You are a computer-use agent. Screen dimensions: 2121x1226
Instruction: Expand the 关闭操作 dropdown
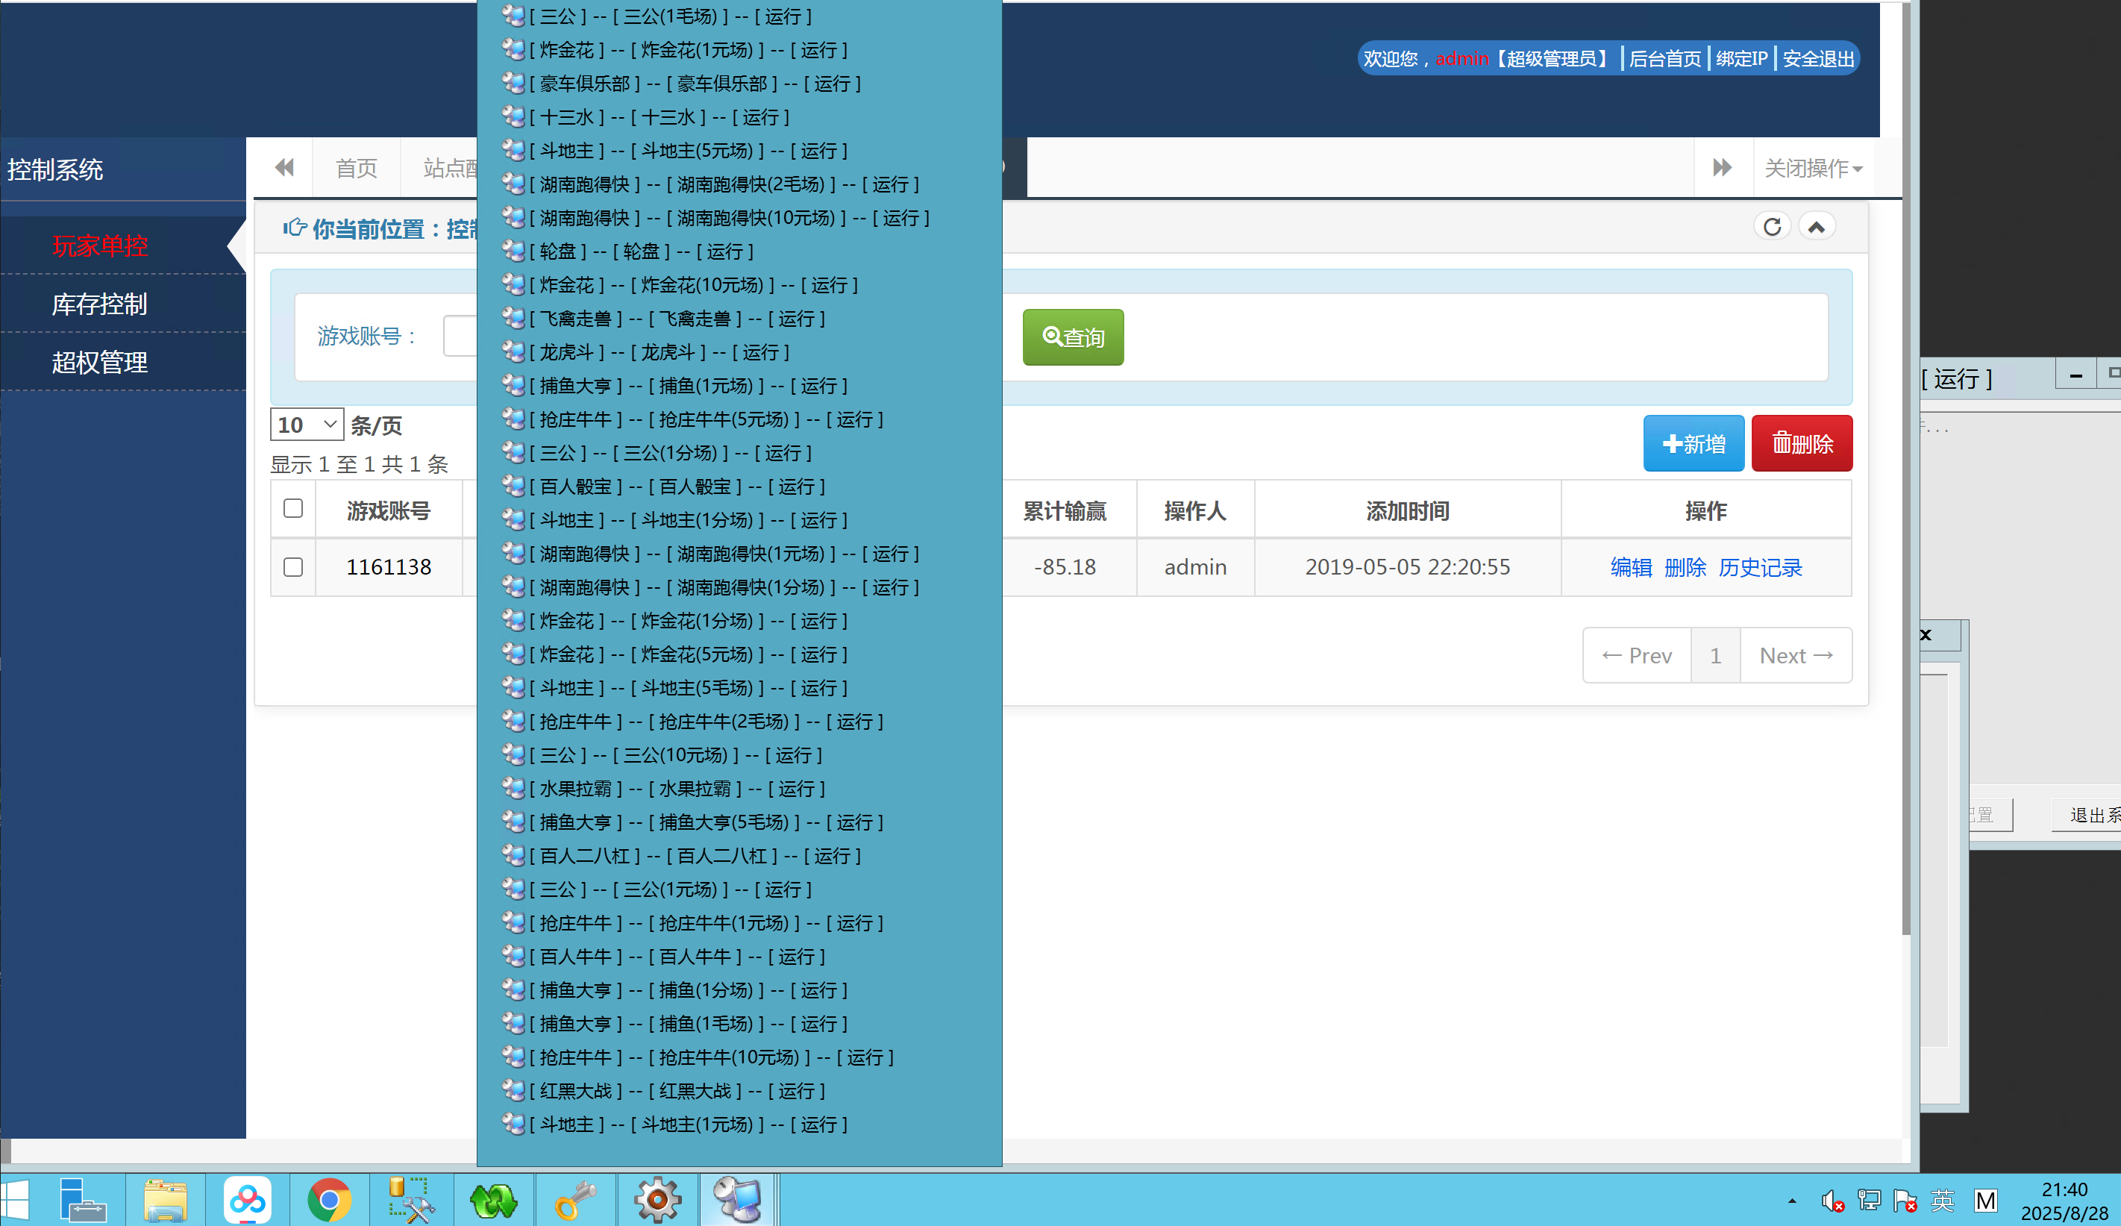[1813, 169]
